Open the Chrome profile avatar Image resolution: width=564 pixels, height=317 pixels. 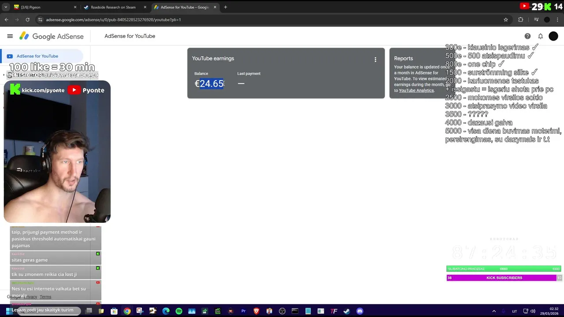click(547, 19)
